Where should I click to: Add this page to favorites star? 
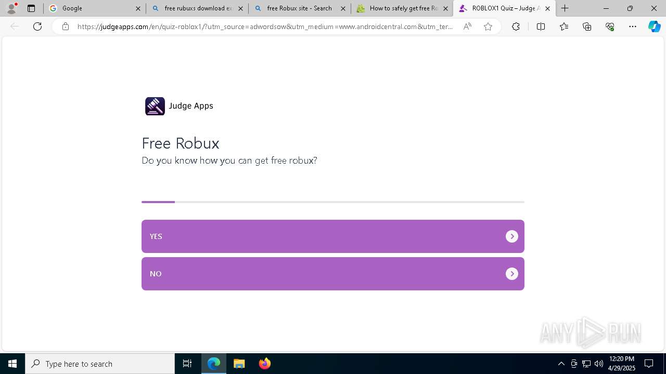[x=488, y=26]
